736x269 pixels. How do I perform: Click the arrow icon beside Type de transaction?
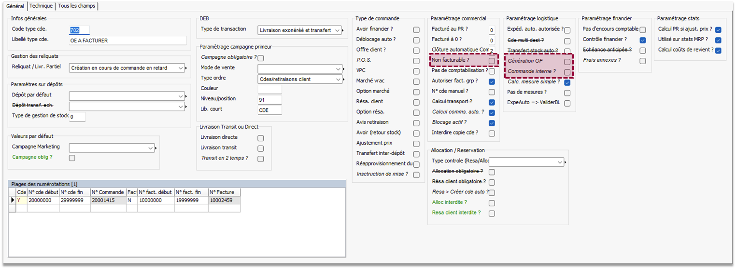[343, 30]
